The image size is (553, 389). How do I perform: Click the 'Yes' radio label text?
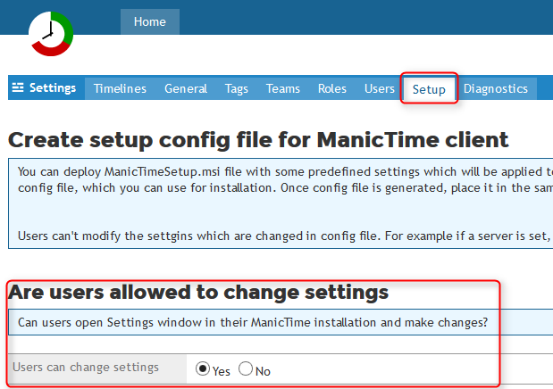point(222,371)
